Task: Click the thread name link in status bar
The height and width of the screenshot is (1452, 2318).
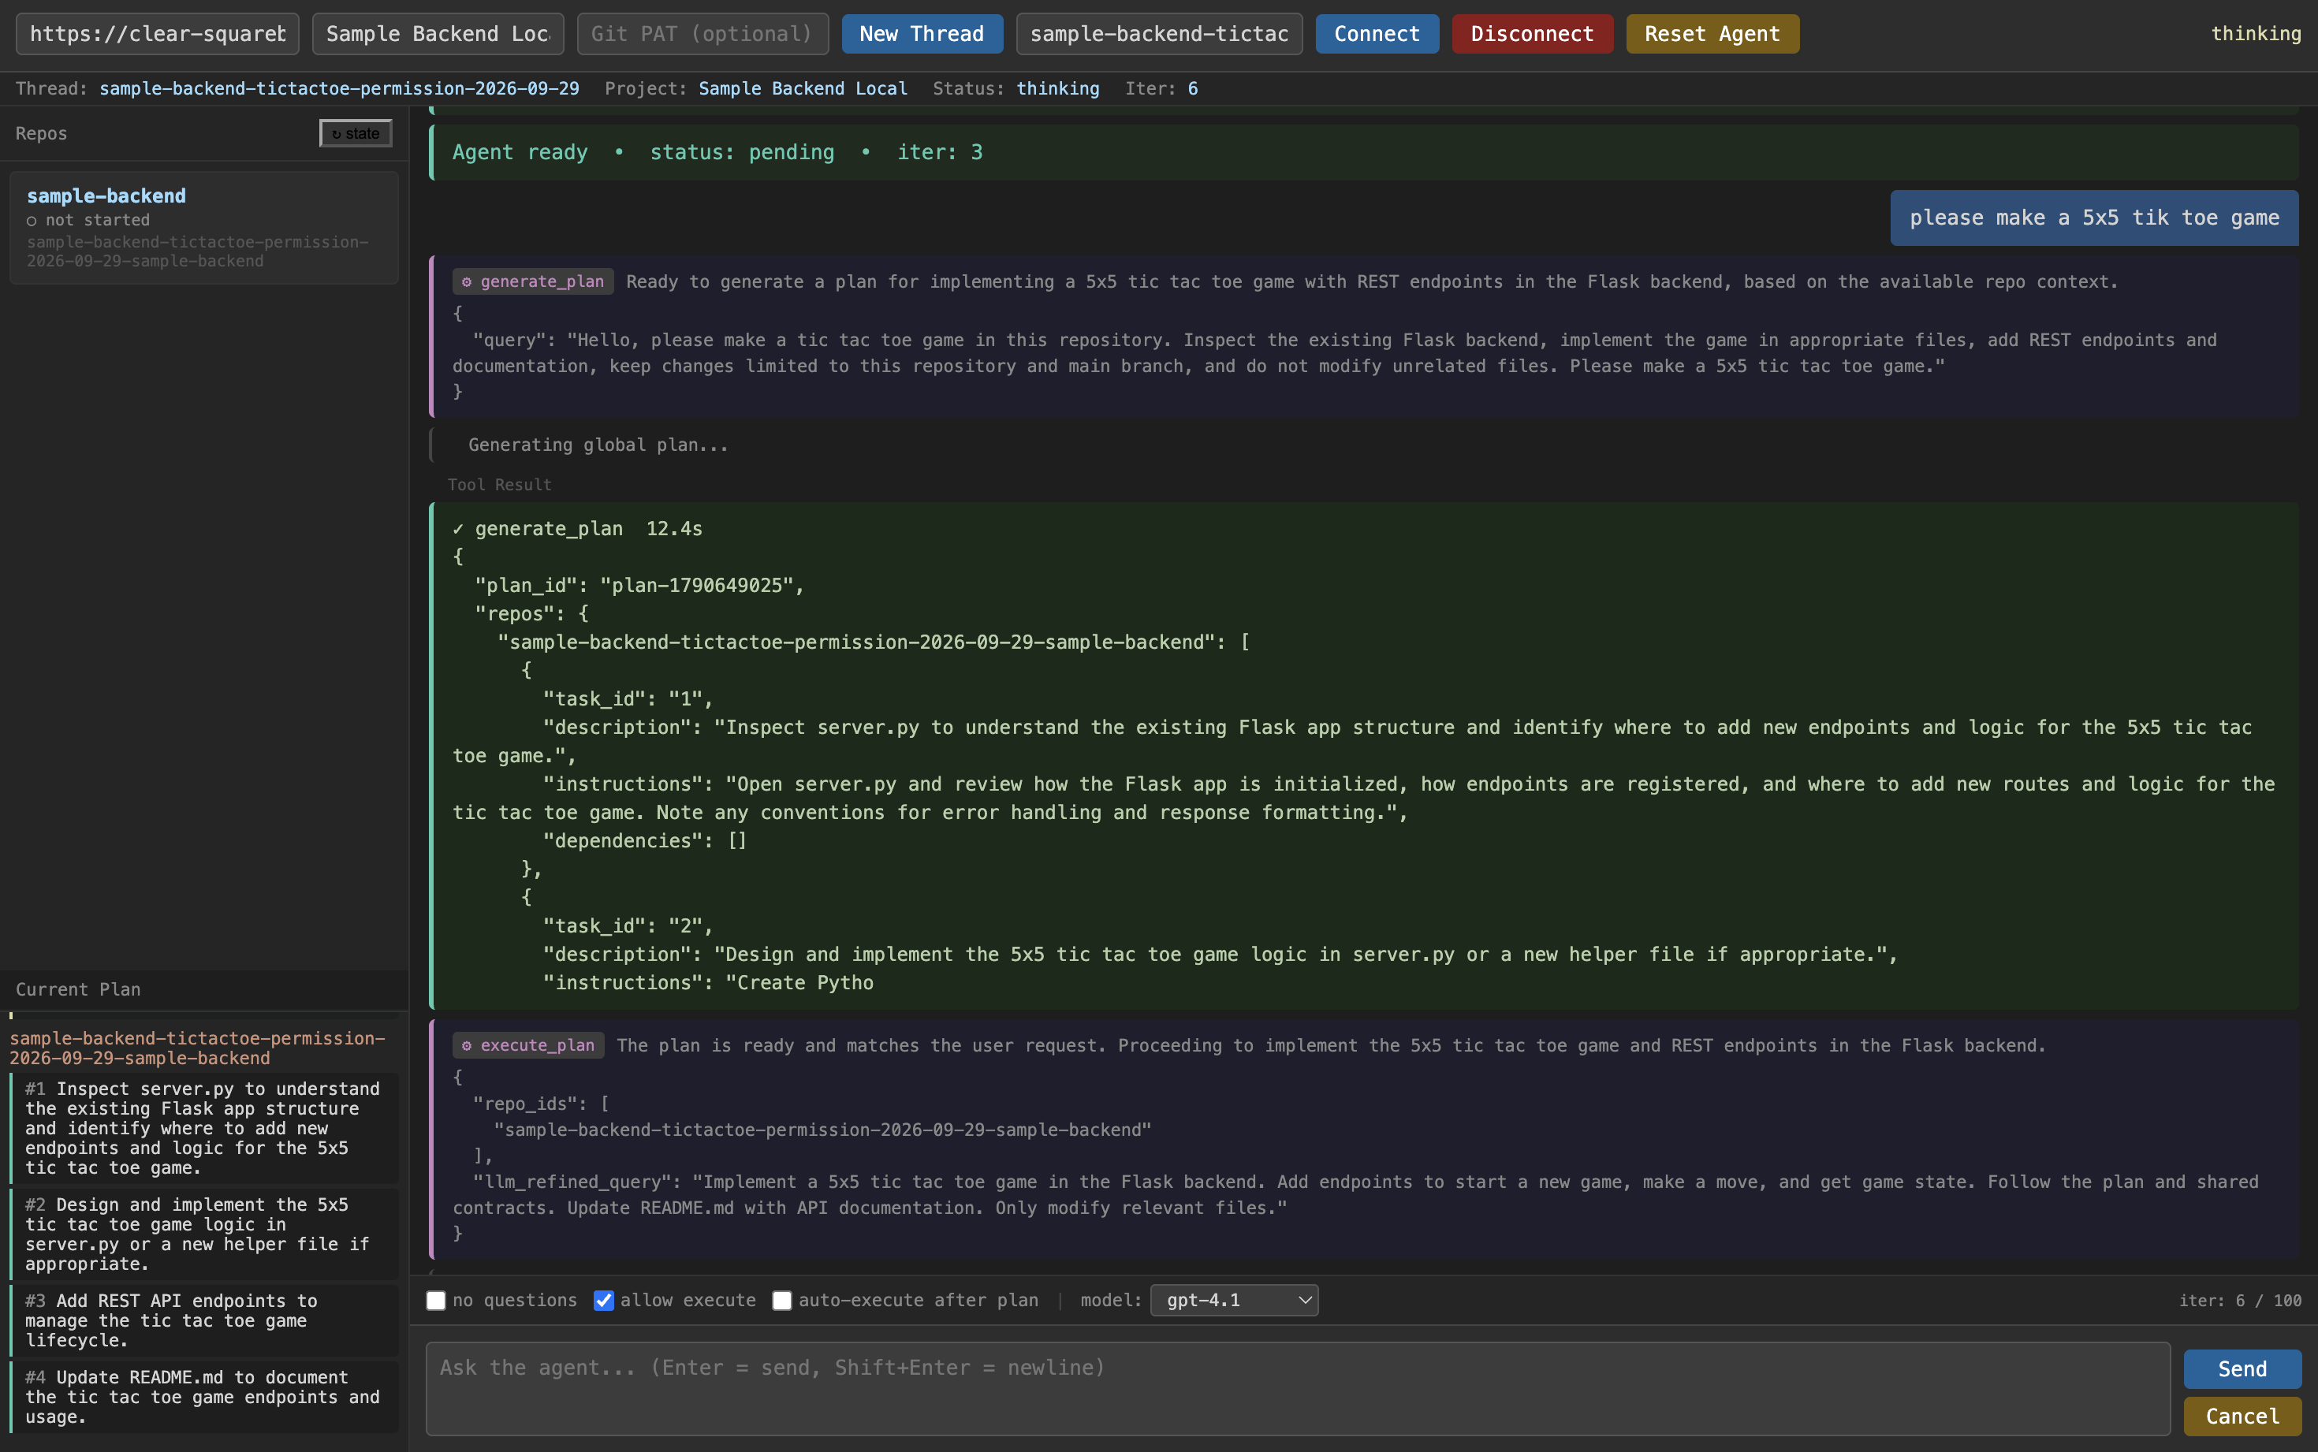Action: (339, 88)
